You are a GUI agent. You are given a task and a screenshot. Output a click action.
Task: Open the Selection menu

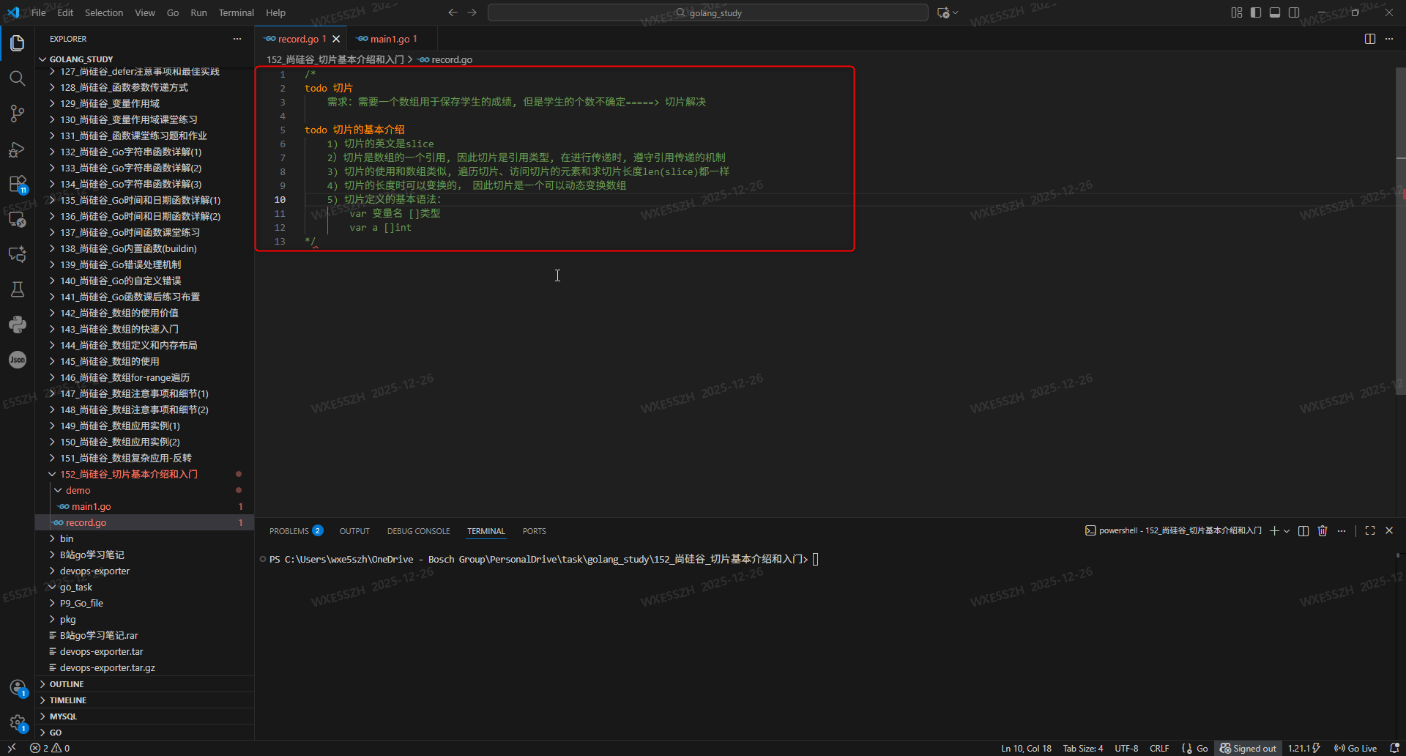(x=104, y=12)
